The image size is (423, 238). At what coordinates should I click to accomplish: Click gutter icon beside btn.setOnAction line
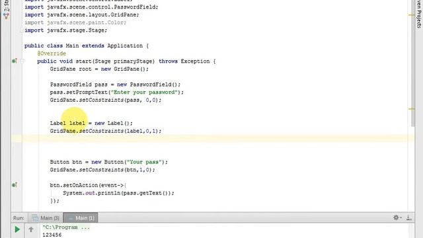click(x=15, y=185)
